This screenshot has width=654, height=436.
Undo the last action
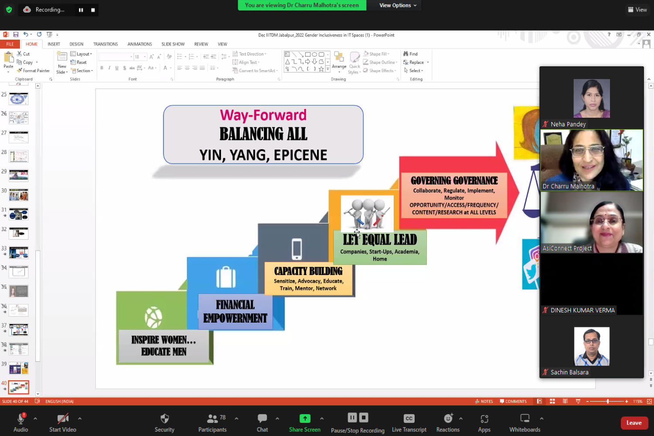pos(26,34)
